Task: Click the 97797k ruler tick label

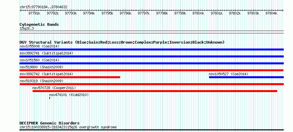Action: click(144, 13)
